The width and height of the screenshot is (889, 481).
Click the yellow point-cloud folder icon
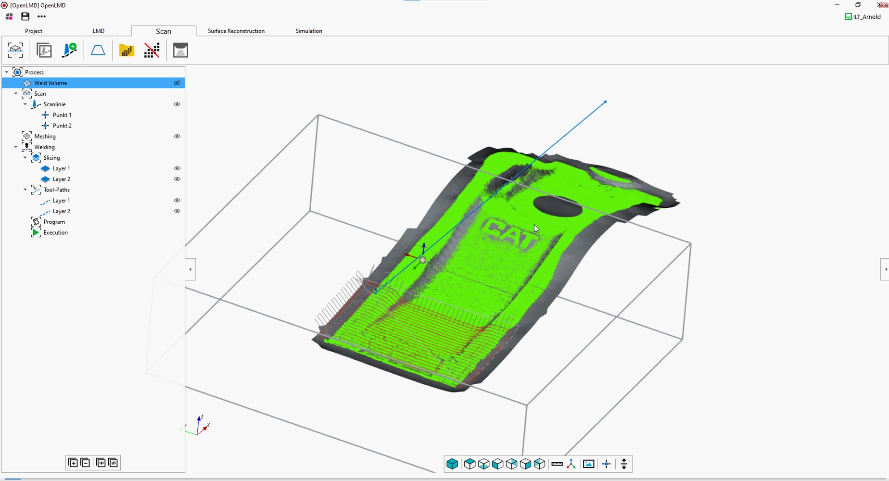(127, 51)
